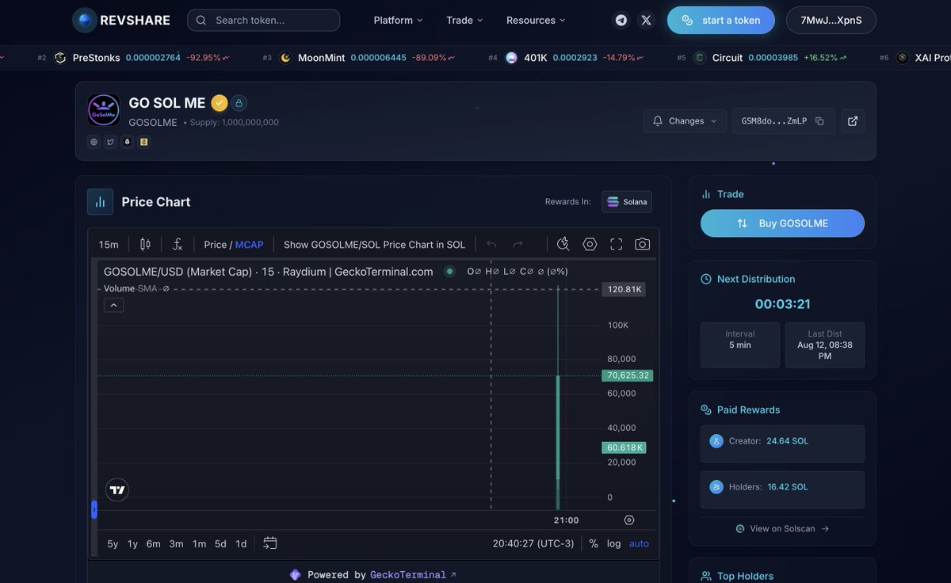The width and height of the screenshot is (951, 583).
Task: Switch chart to MCAP view
Action: pyautogui.click(x=249, y=245)
